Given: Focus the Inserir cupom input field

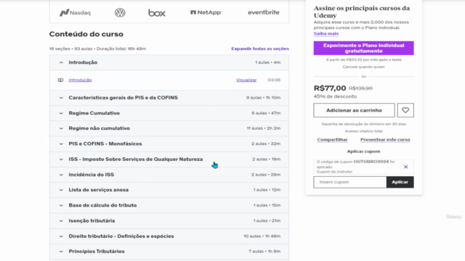Looking at the screenshot, I should point(350,182).
